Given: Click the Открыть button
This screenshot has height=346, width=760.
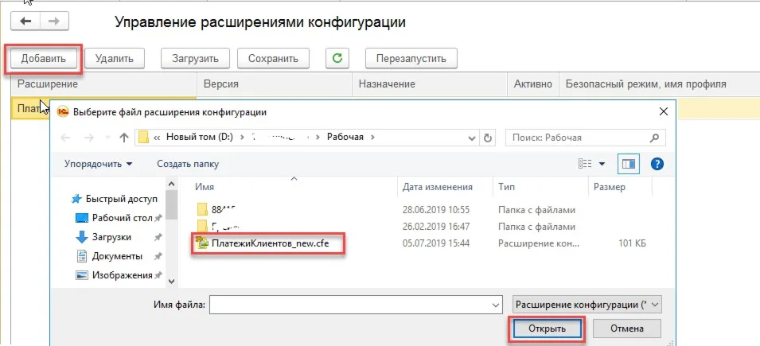Looking at the screenshot, I should coord(547,329).
